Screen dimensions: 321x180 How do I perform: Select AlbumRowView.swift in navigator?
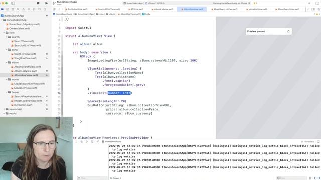[x=26, y=75]
